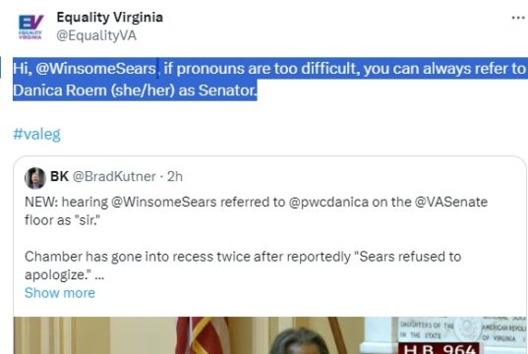Click the BK display name

coord(60,176)
